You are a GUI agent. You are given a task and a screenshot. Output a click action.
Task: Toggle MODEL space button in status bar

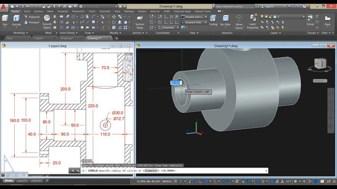(x=167, y=182)
